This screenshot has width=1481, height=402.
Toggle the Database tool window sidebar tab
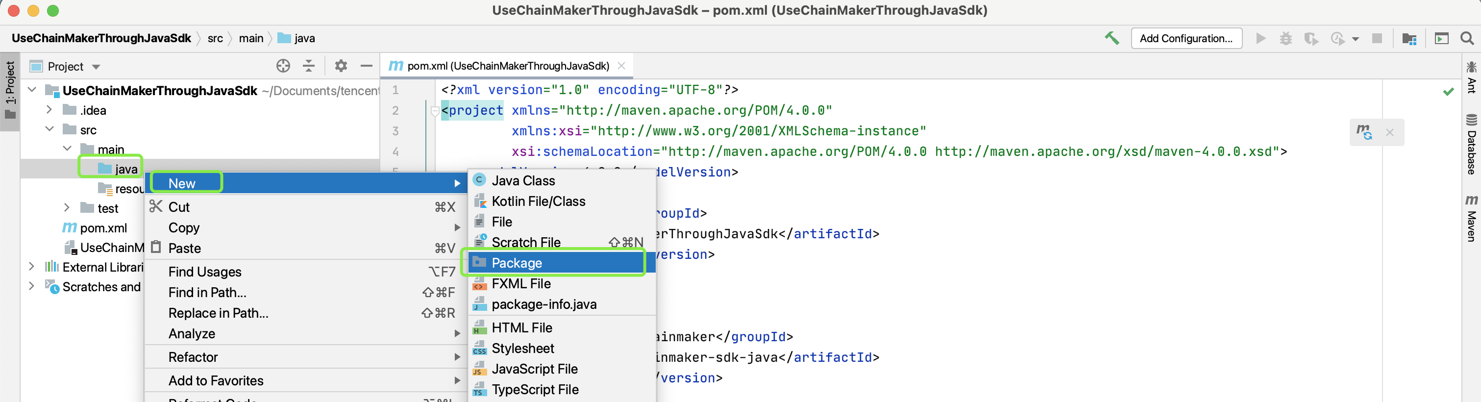pos(1471,144)
